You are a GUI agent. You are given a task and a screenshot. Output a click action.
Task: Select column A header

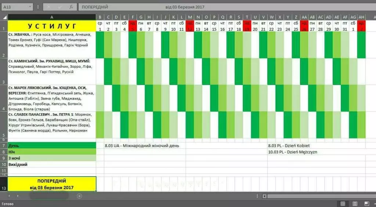tap(52, 17)
